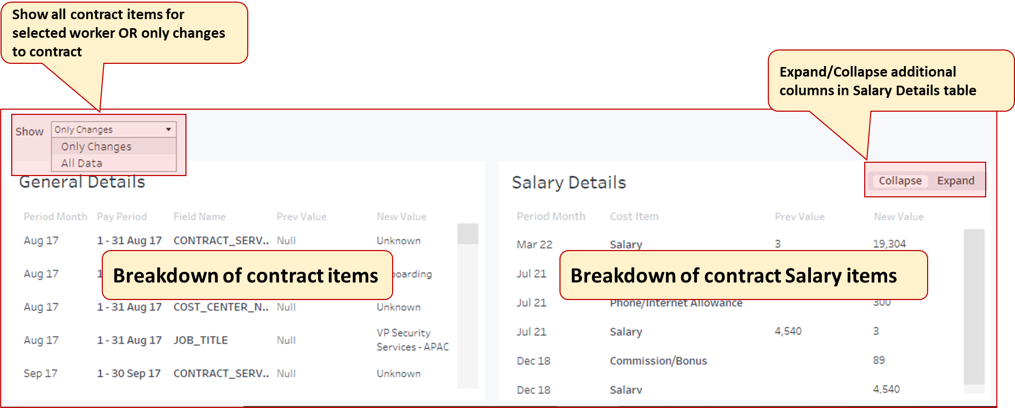
Task: Click the COST_CENTER_N field name
Action: pos(221,307)
